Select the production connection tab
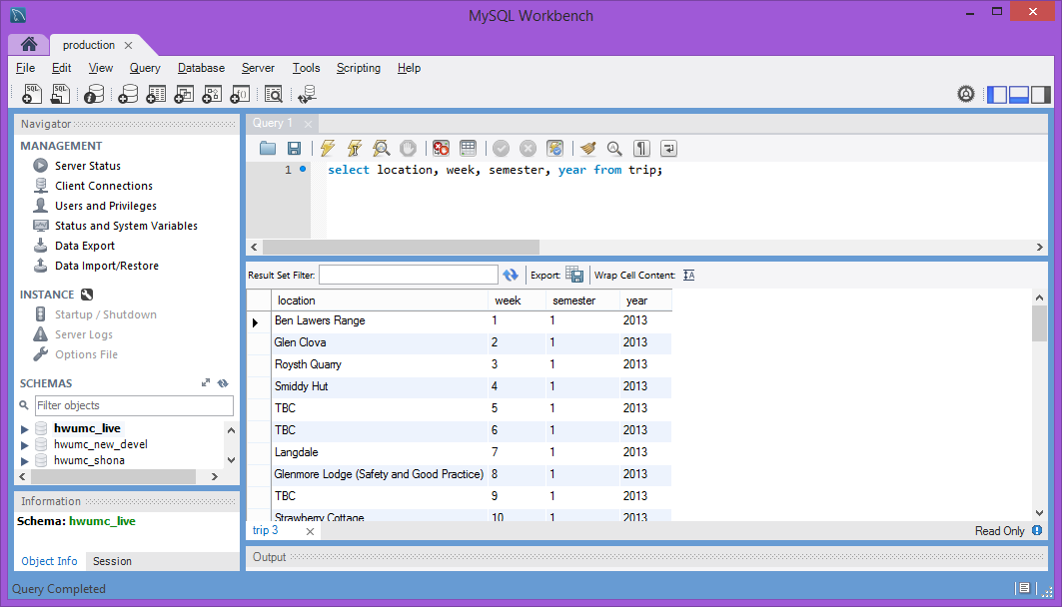This screenshot has height=607, width=1062. [89, 45]
